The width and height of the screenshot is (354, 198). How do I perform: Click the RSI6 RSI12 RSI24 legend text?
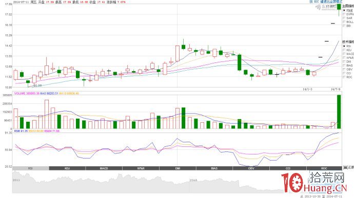(37, 131)
